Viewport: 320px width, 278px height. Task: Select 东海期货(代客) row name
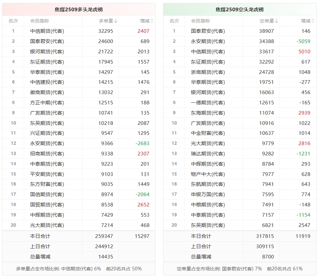208,113
